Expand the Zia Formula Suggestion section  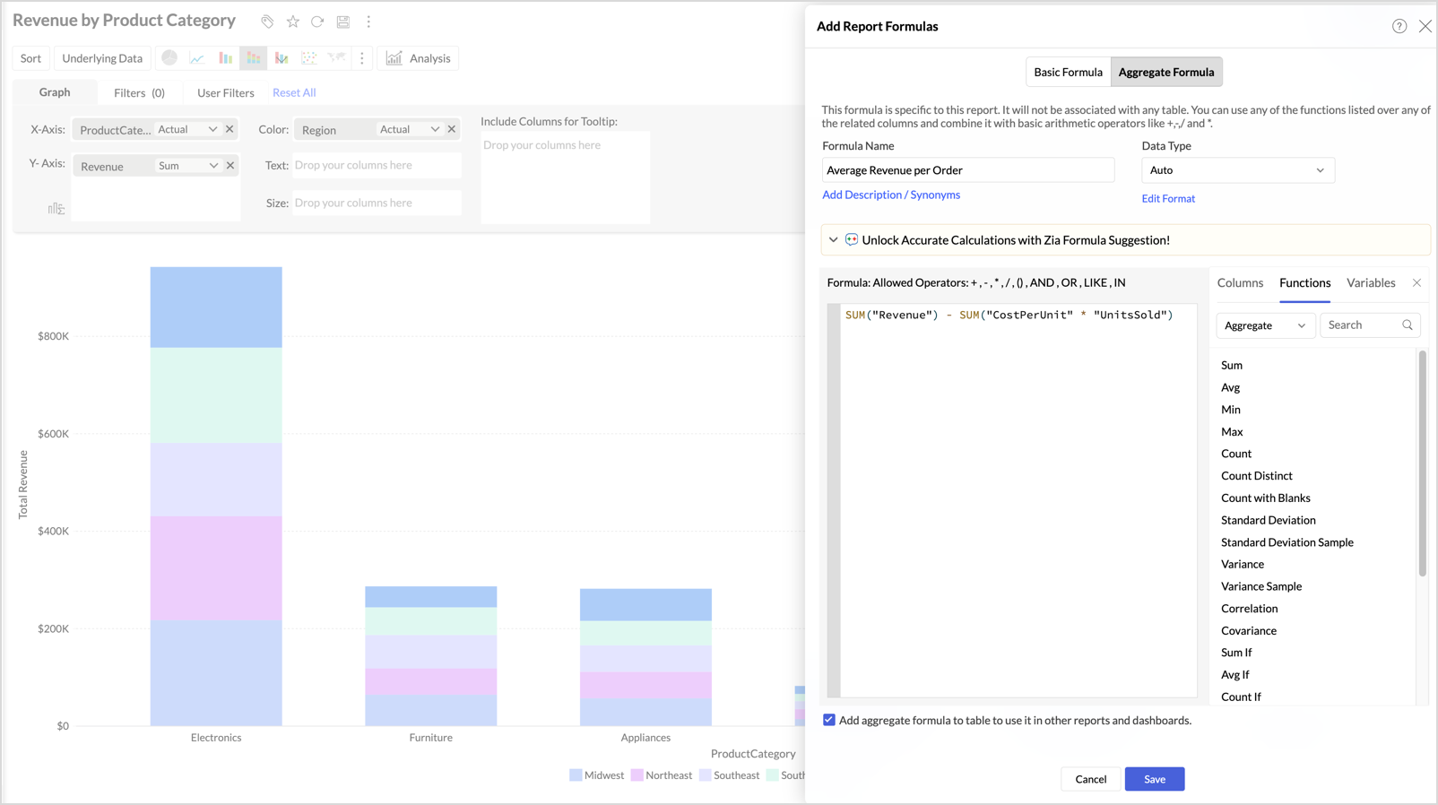tap(834, 240)
